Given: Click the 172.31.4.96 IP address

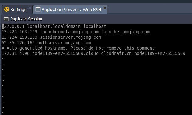Looking at the screenshot, I should 16,53.
